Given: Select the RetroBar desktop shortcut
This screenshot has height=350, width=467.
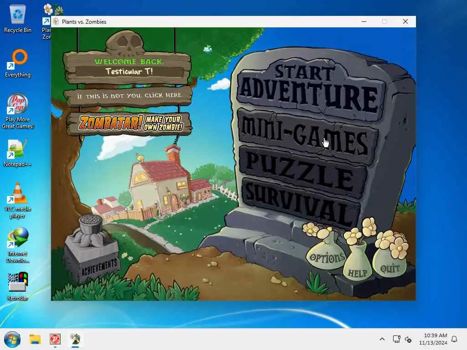Looking at the screenshot, I should pos(18,286).
